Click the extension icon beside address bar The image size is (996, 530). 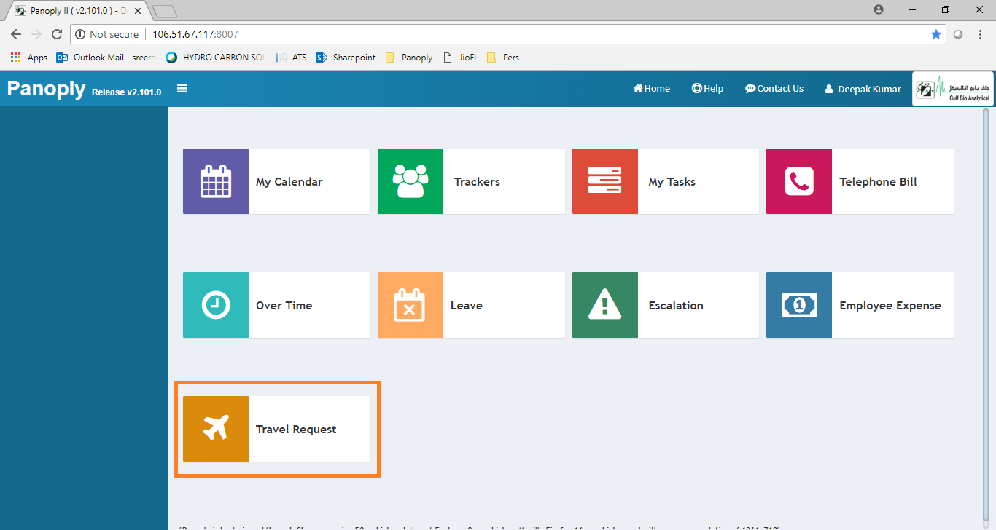(958, 34)
